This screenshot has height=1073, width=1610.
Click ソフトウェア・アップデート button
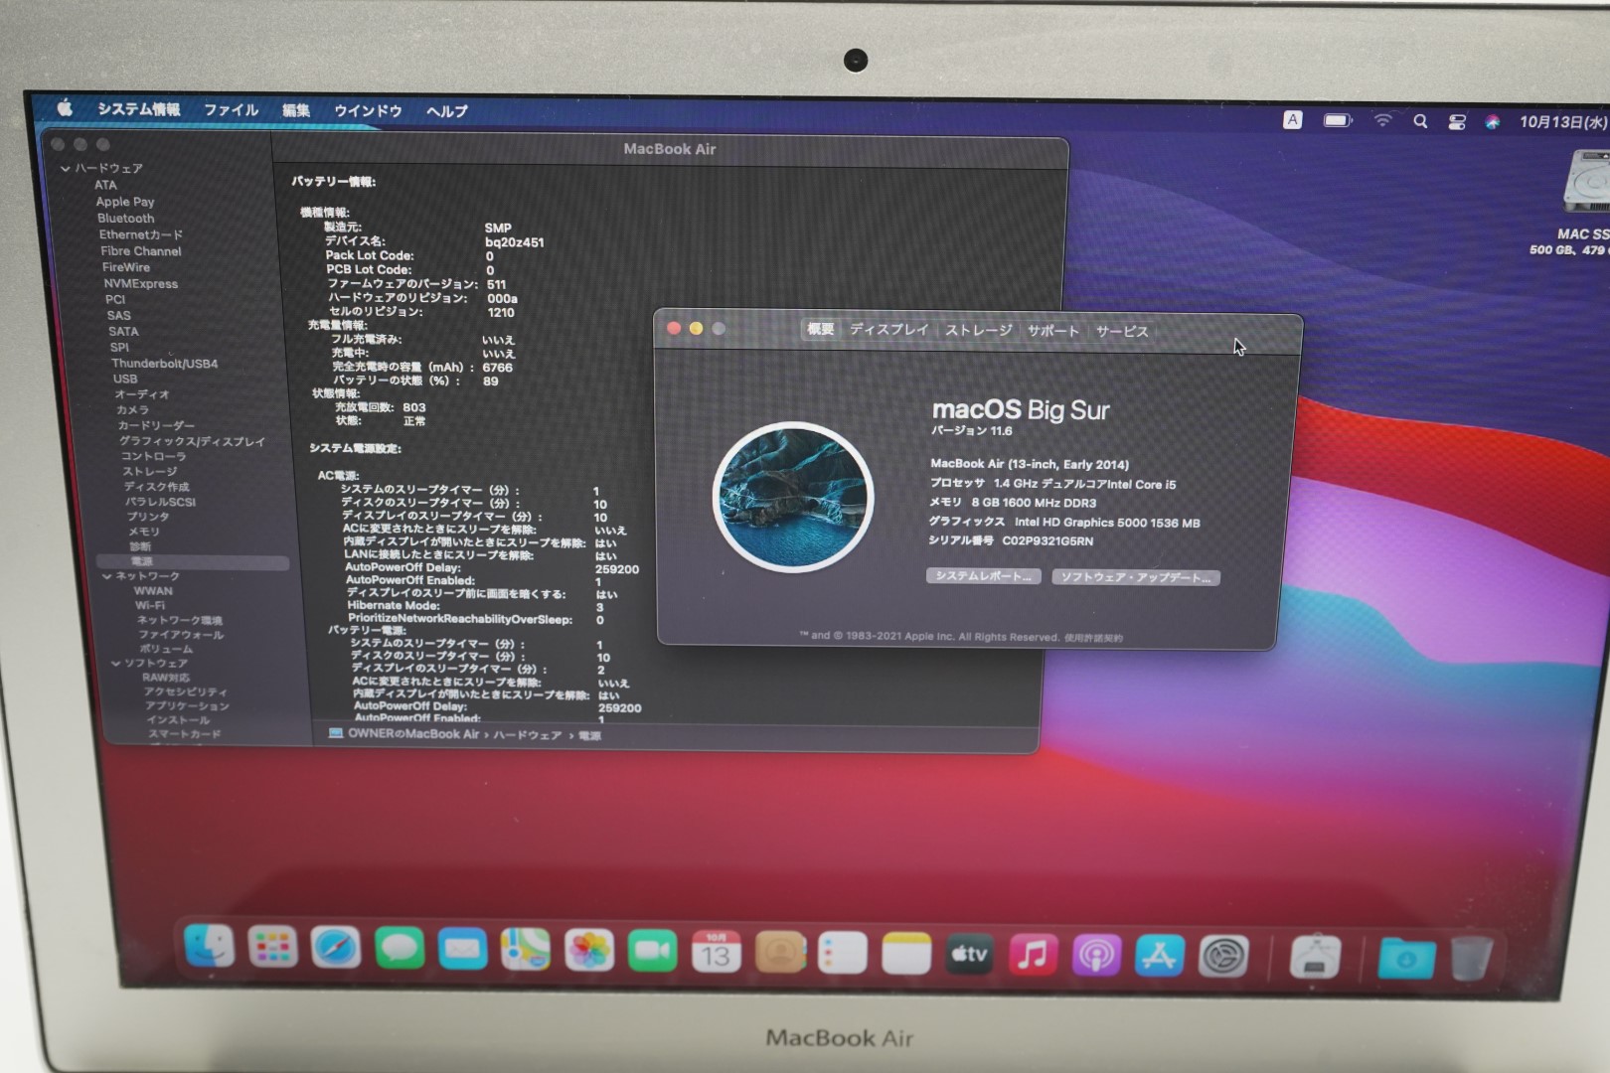click(1136, 577)
